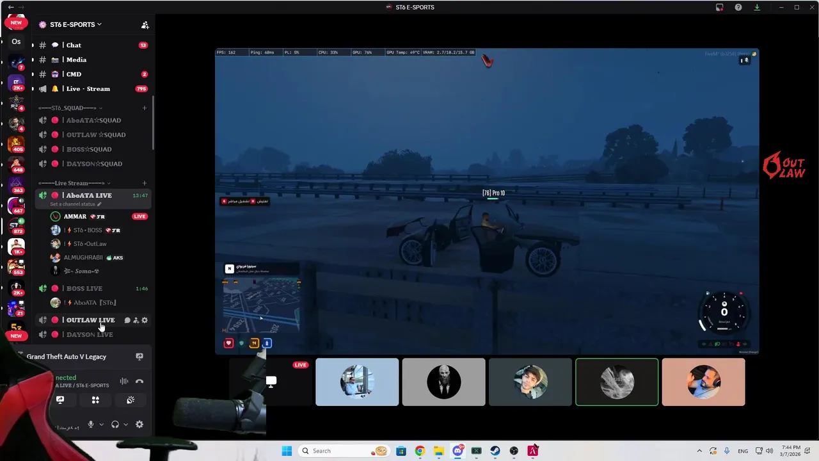This screenshot has height=461, width=819.
Task: Select the bald bearded avatar tile
Action: point(444,382)
